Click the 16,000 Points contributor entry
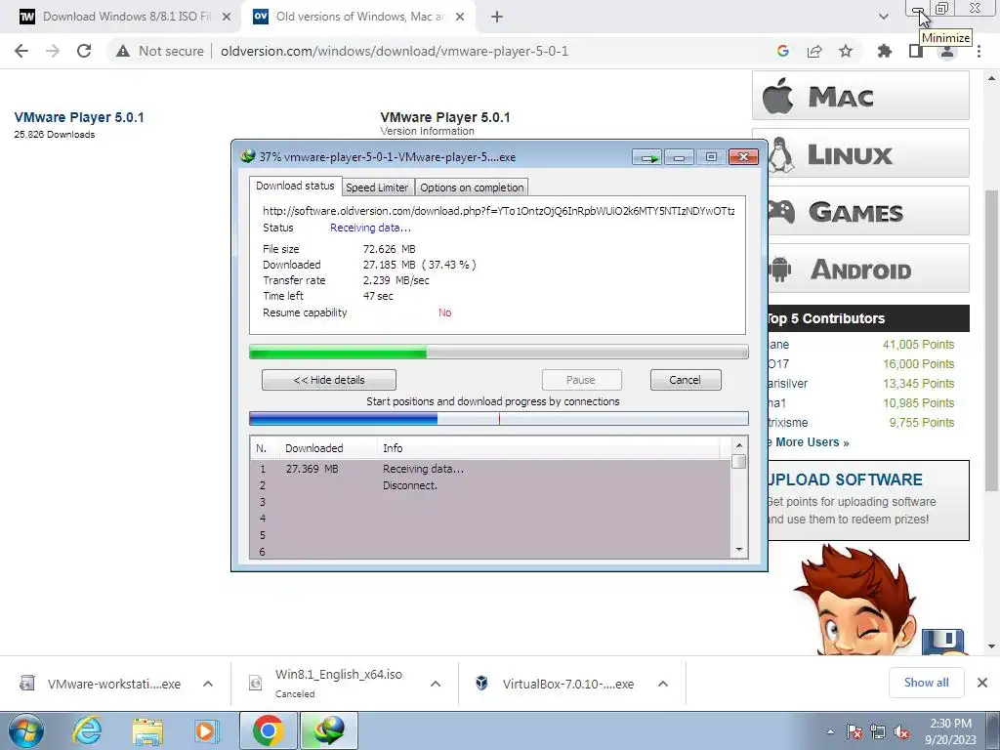1000x750 pixels. pyautogui.click(x=918, y=364)
